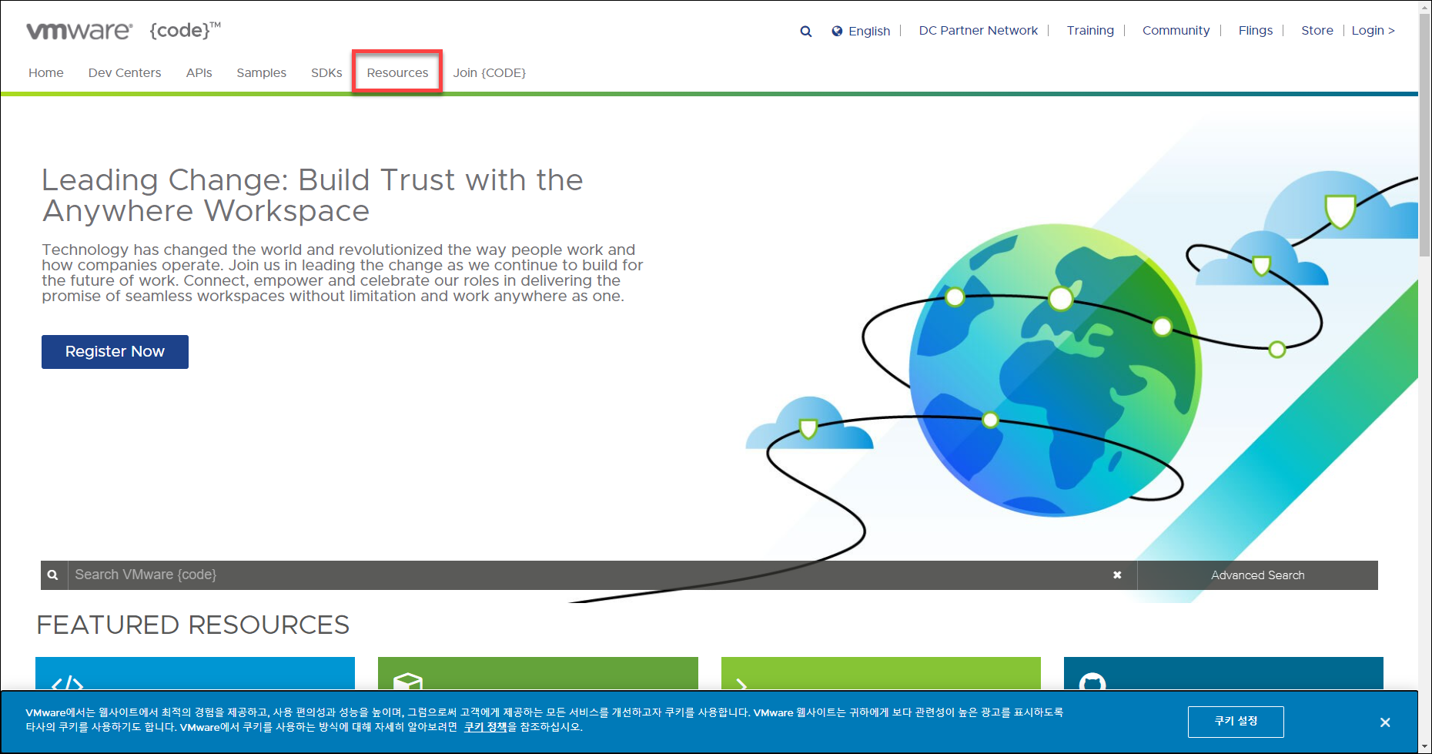
Task: Click the code brackets icon on blue card
Action: point(68,682)
